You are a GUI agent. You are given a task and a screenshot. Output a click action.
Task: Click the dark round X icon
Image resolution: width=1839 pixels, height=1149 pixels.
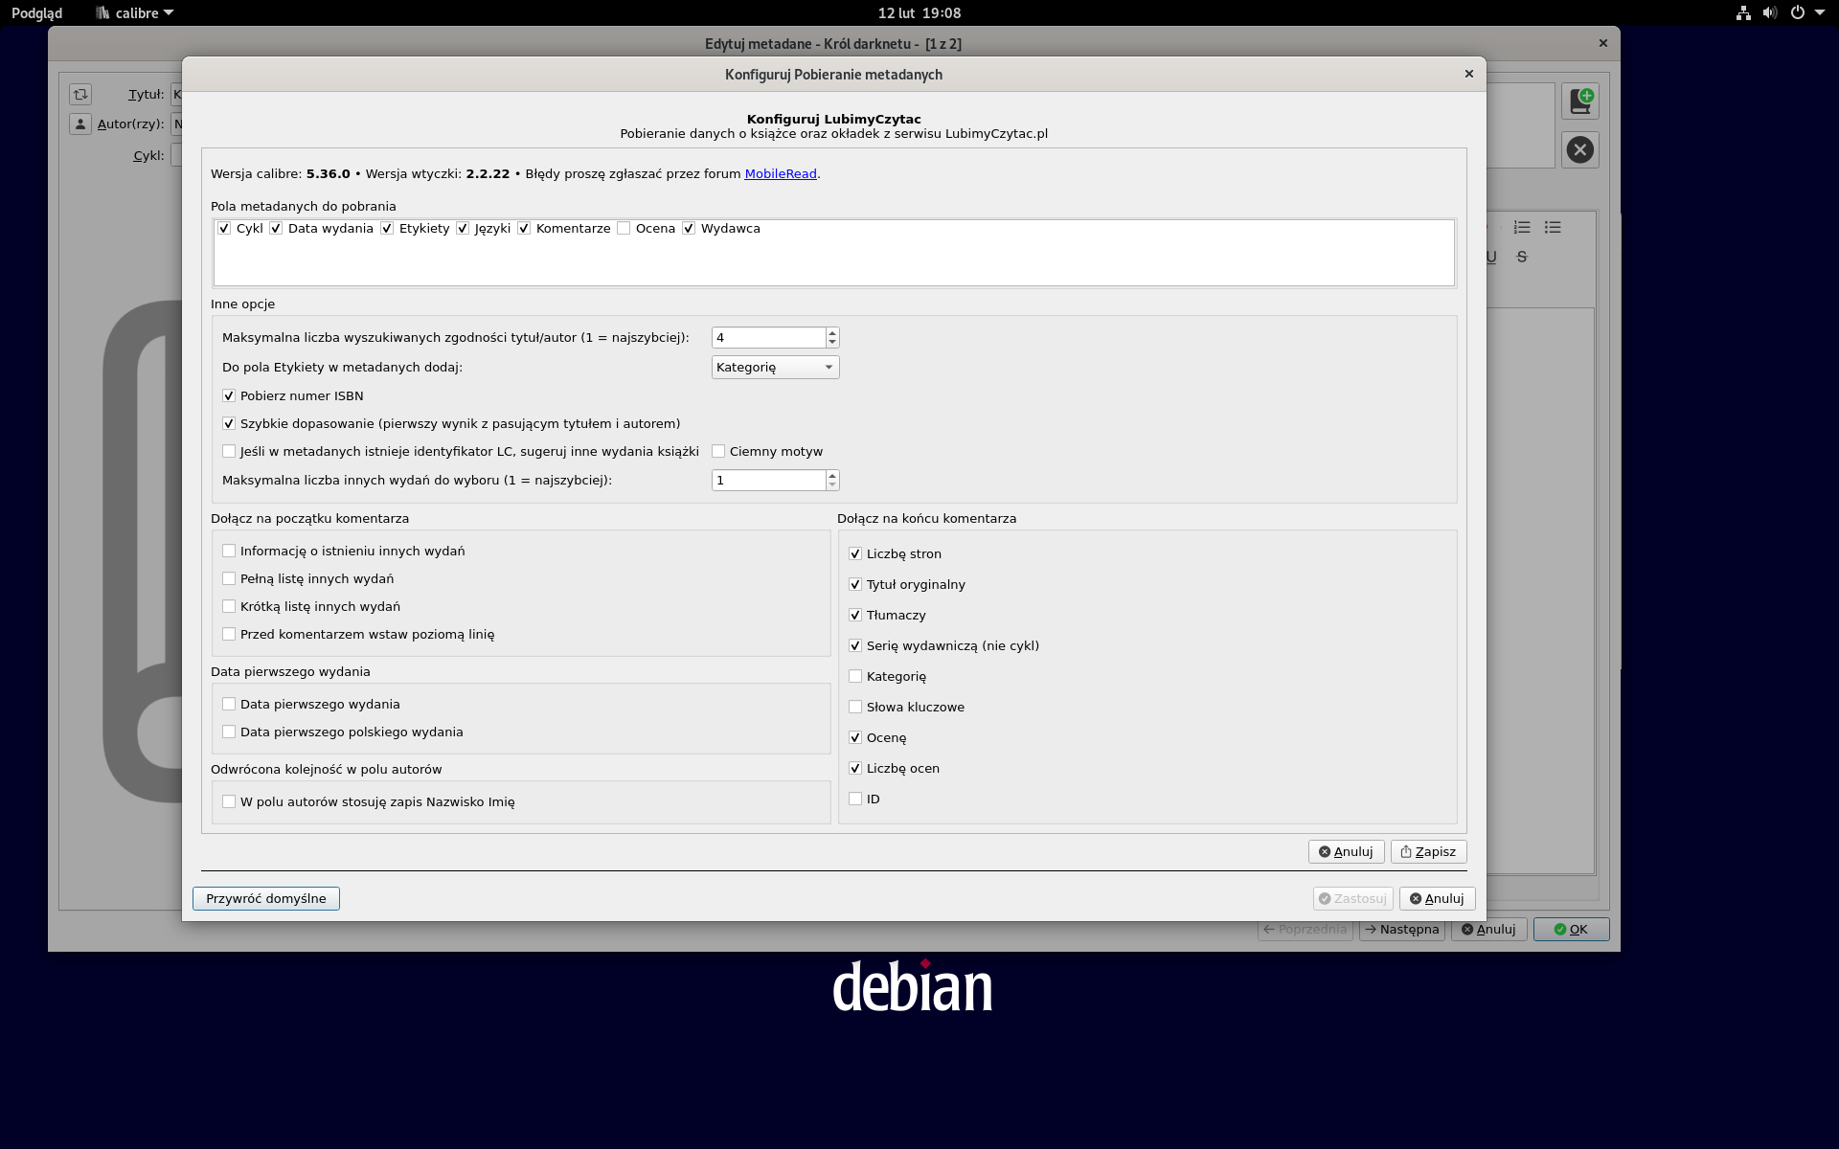pyautogui.click(x=1579, y=149)
